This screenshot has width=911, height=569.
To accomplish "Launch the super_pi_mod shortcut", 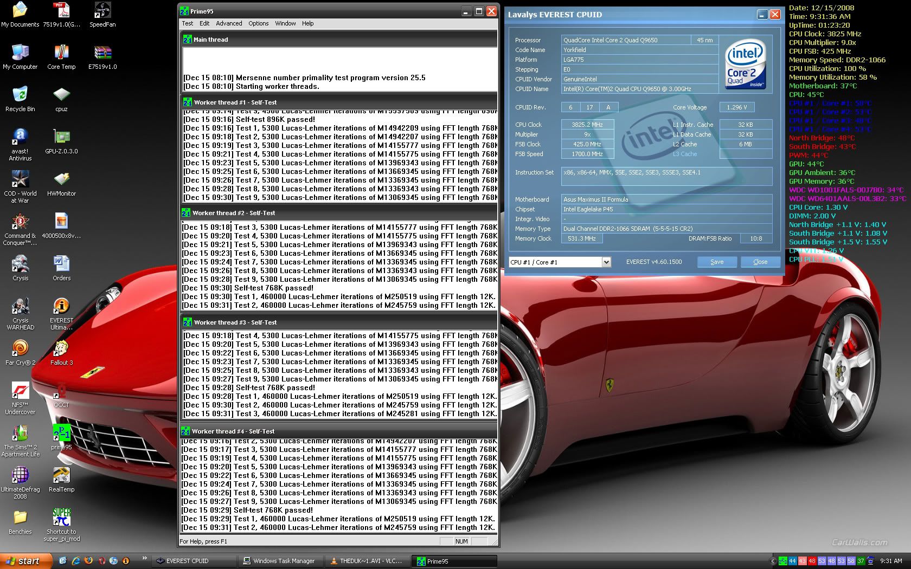I will [61, 525].
